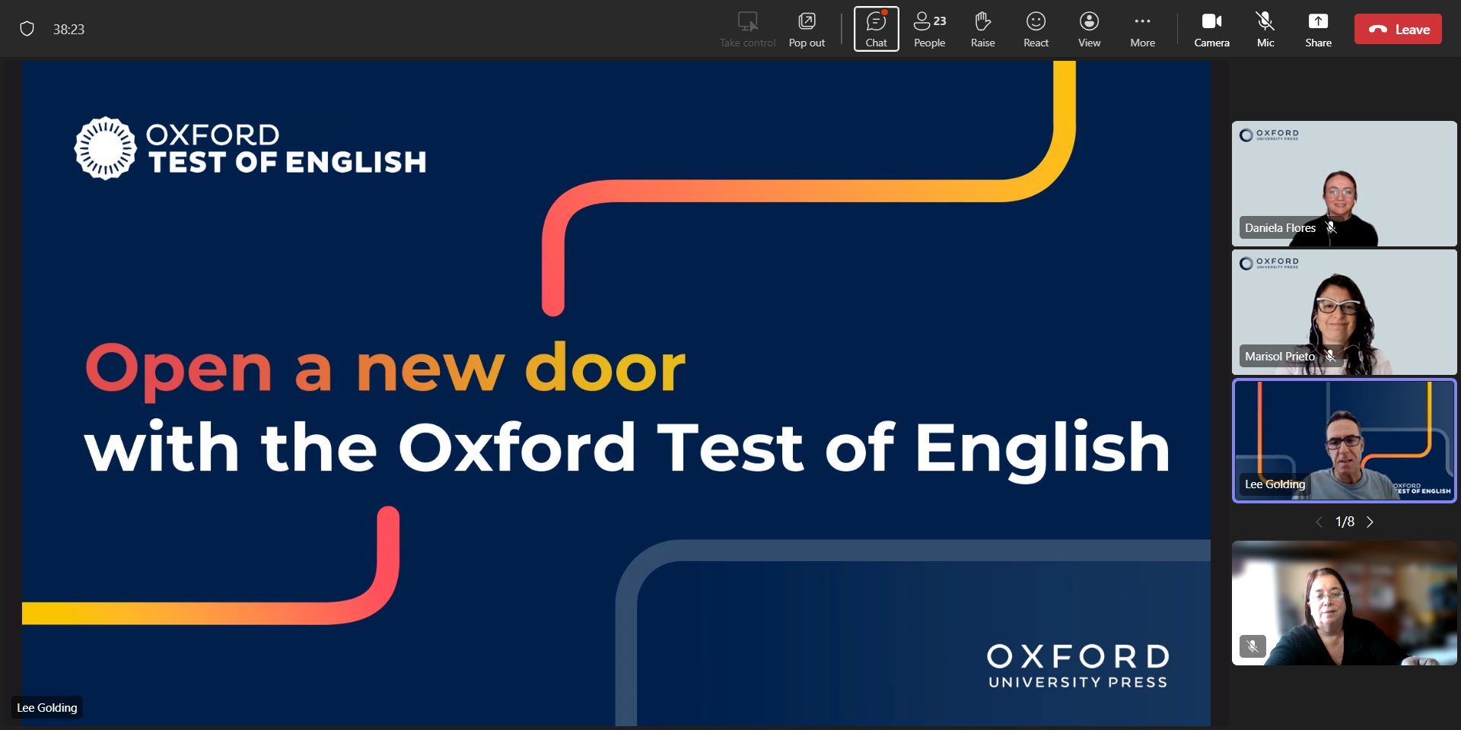Click the shield security icon
Viewport: 1461px width, 730px height.
(x=27, y=29)
